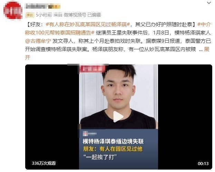Click the verified badge beside username
The image size is (215, 172).
54,7
